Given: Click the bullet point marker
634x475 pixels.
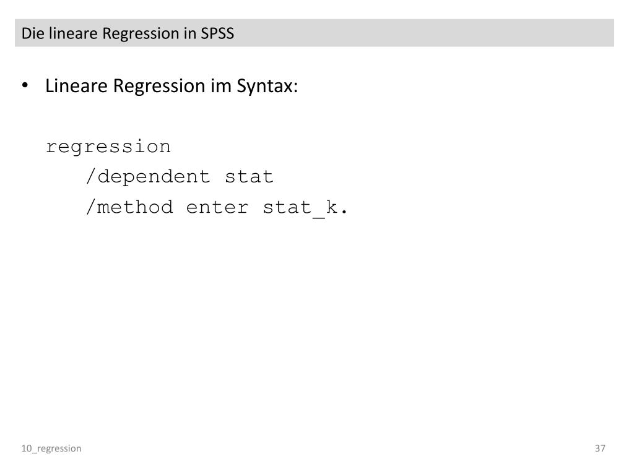Looking at the screenshot, I should 25,85.
